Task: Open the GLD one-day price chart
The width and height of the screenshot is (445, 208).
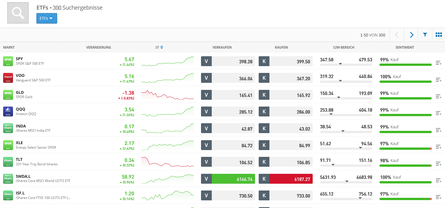Action: coord(167,95)
